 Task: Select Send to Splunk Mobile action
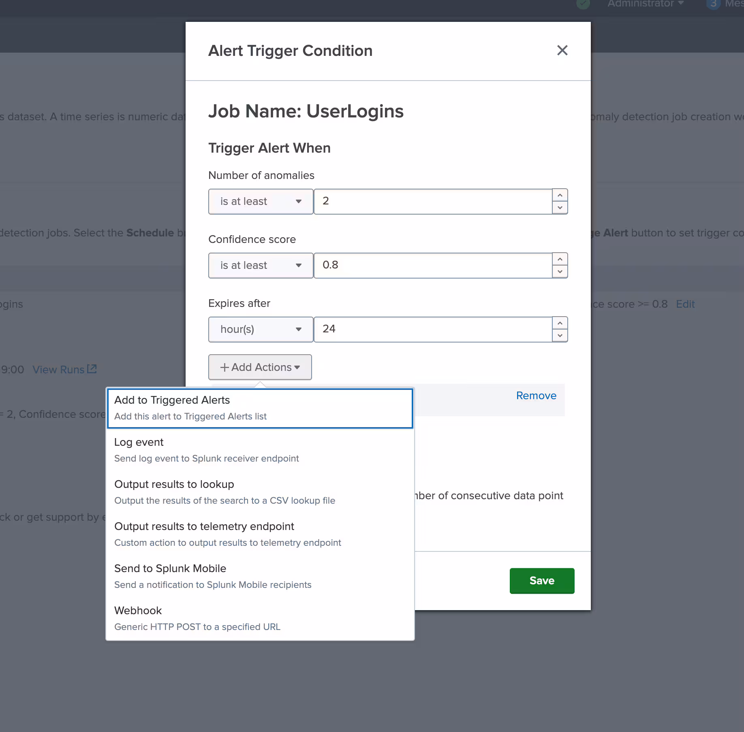click(260, 577)
